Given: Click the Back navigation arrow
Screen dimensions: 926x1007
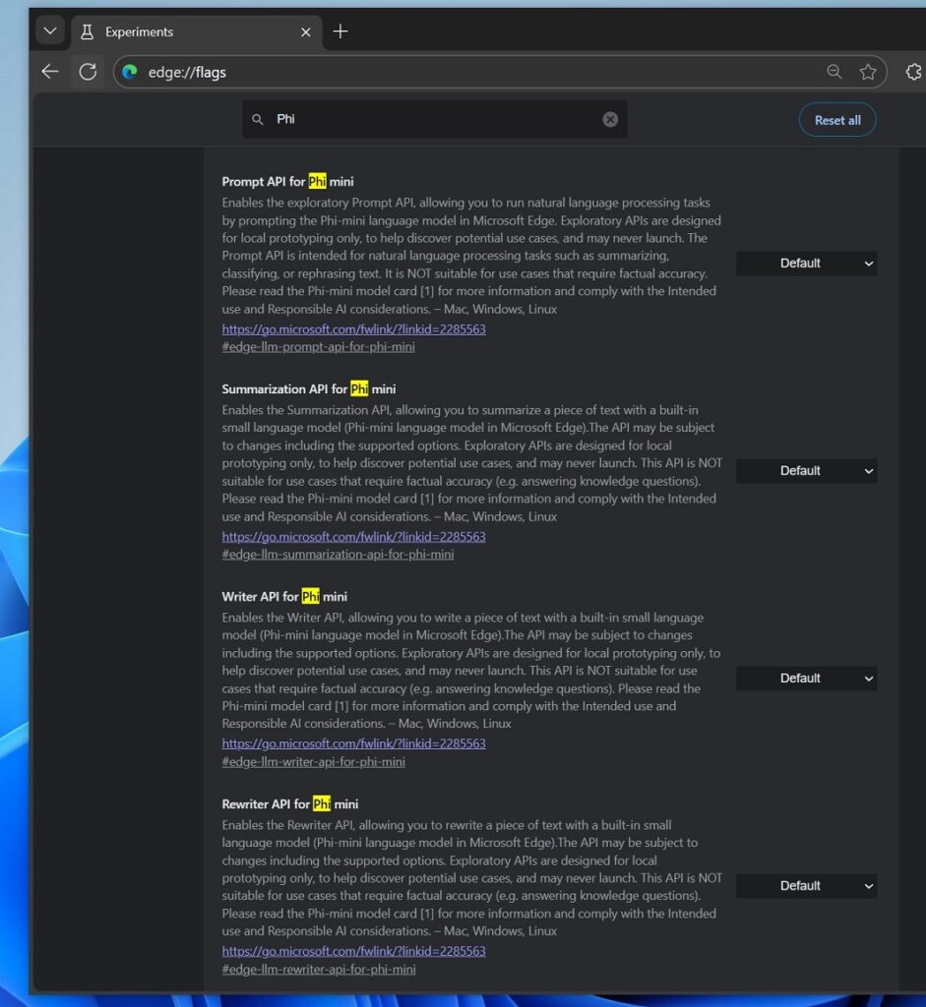Looking at the screenshot, I should click(x=49, y=71).
